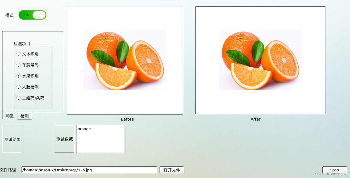
Task: Toggle the 模式 ON switch
Action: (32, 15)
